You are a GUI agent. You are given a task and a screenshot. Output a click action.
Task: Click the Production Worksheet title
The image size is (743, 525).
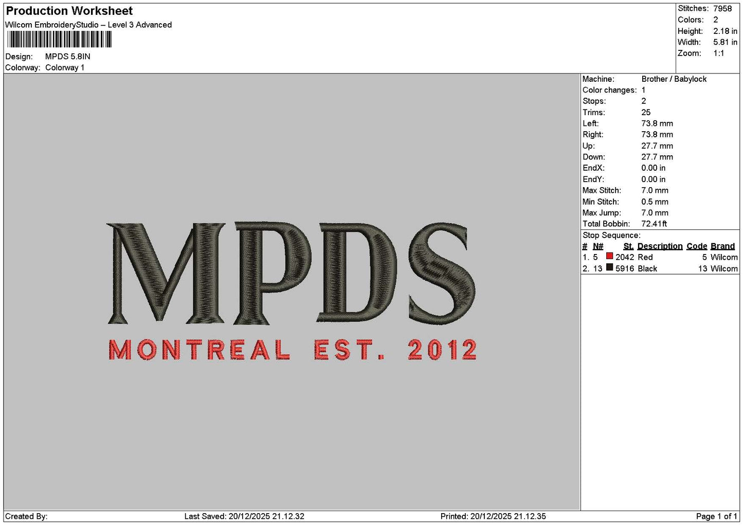click(69, 11)
